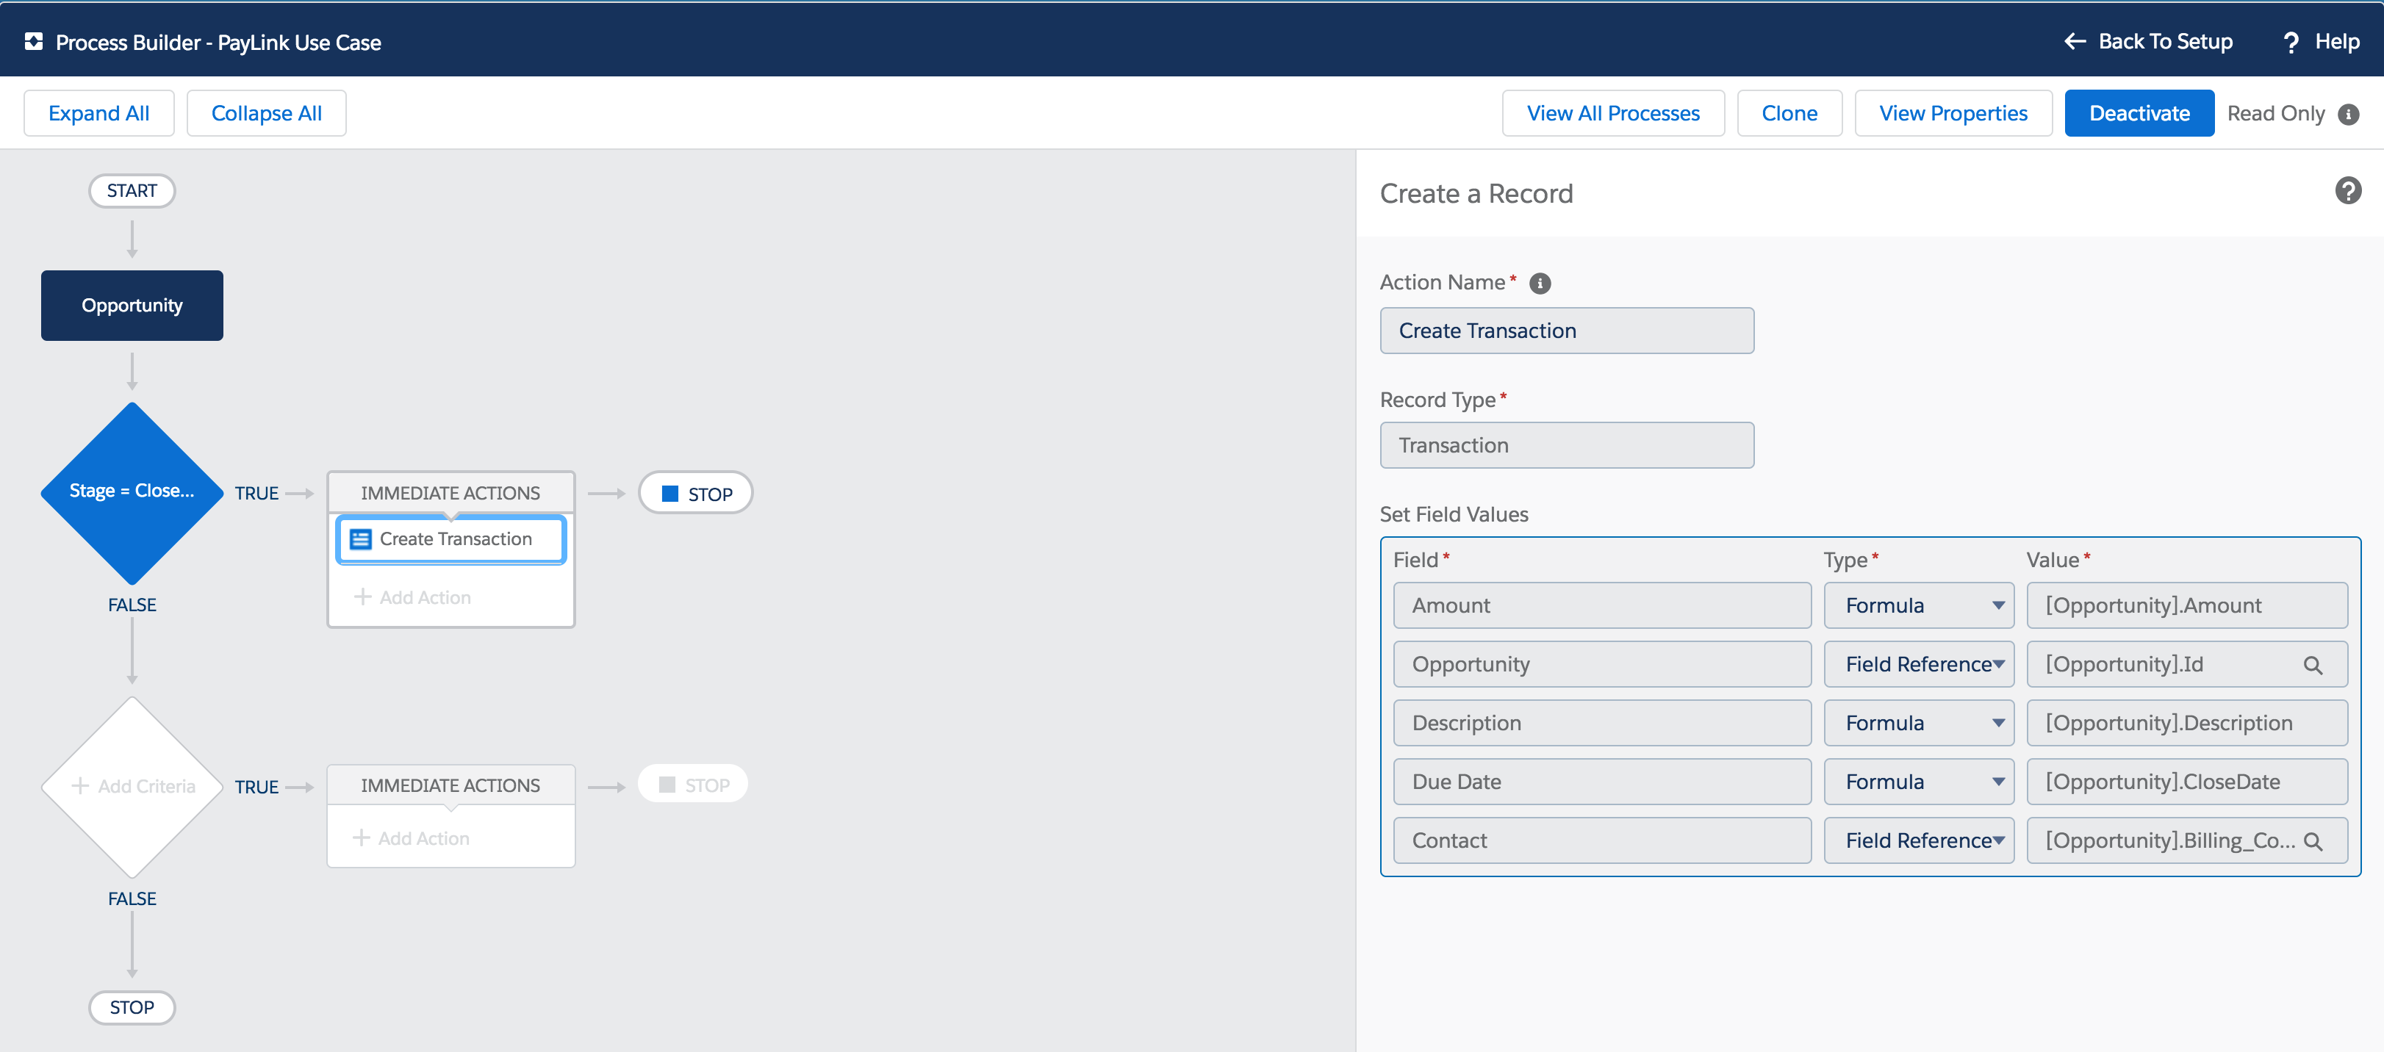Viewport: 2384px width, 1052px height.
Task: Click the plus icon beside Add Criteria
Action: 81,787
